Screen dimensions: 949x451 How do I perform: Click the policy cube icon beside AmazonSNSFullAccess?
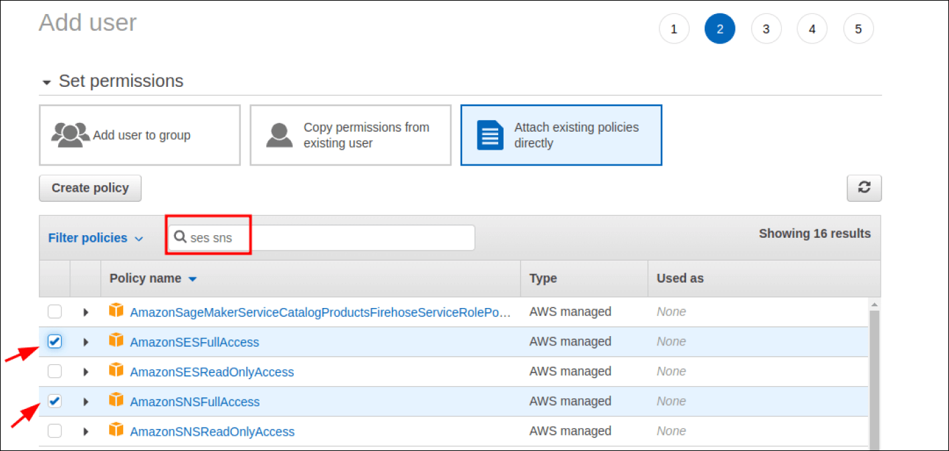(116, 401)
